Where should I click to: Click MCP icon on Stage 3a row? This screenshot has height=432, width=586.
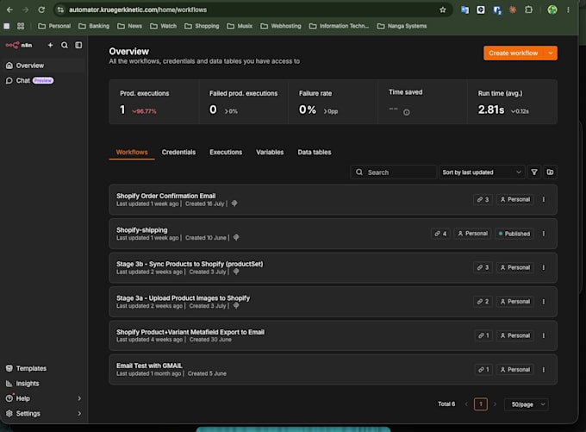pyautogui.click(x=236, y=305)
